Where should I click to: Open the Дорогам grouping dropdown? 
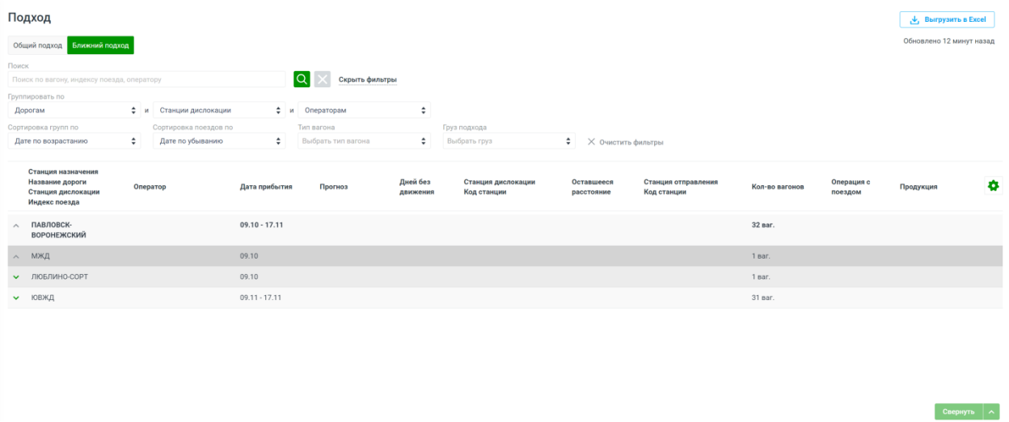click(x=74, y=110)
